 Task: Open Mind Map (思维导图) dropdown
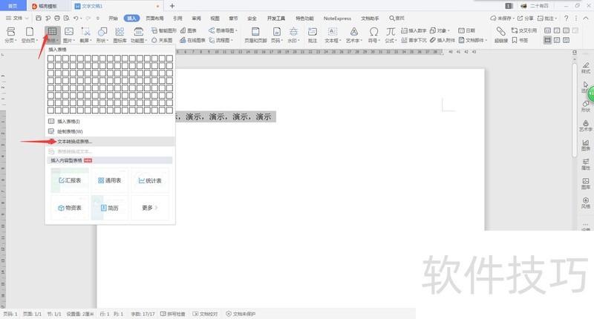223,30
